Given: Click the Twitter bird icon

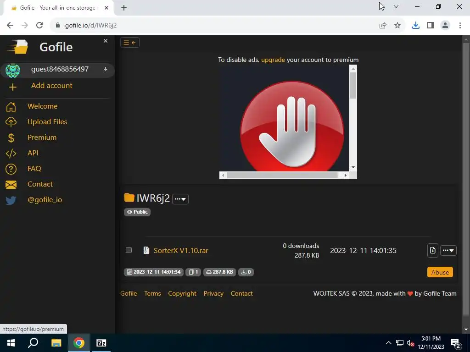Looking at the screenshot, I should point(11,200).
